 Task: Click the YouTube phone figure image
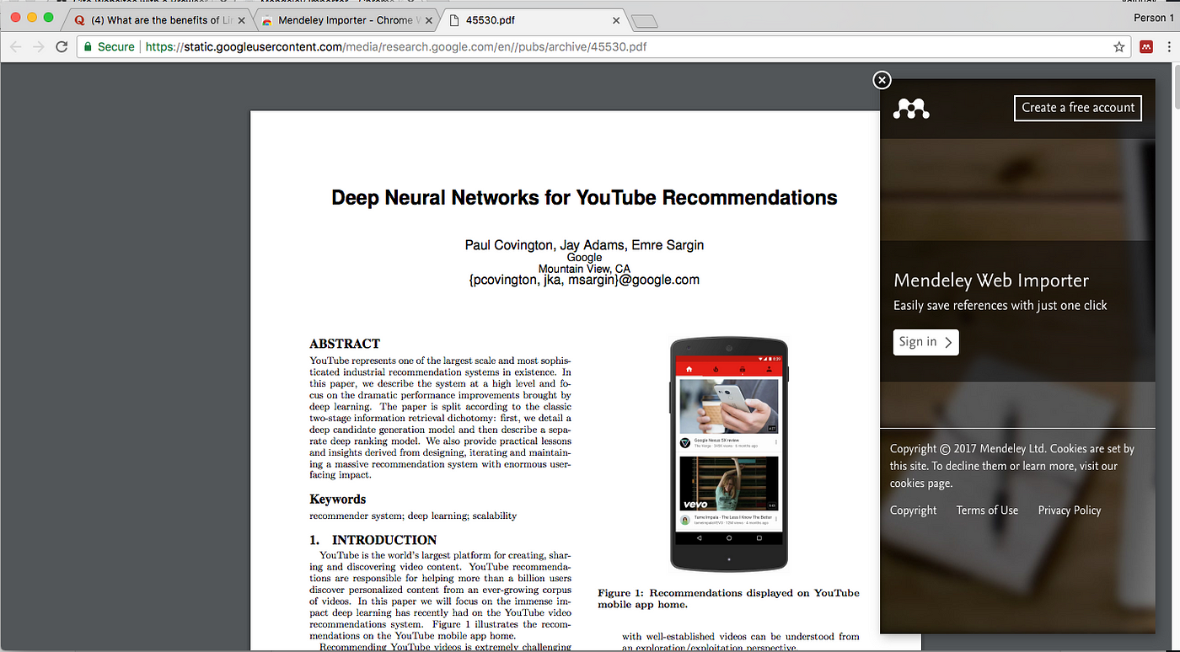coord(729,454)
